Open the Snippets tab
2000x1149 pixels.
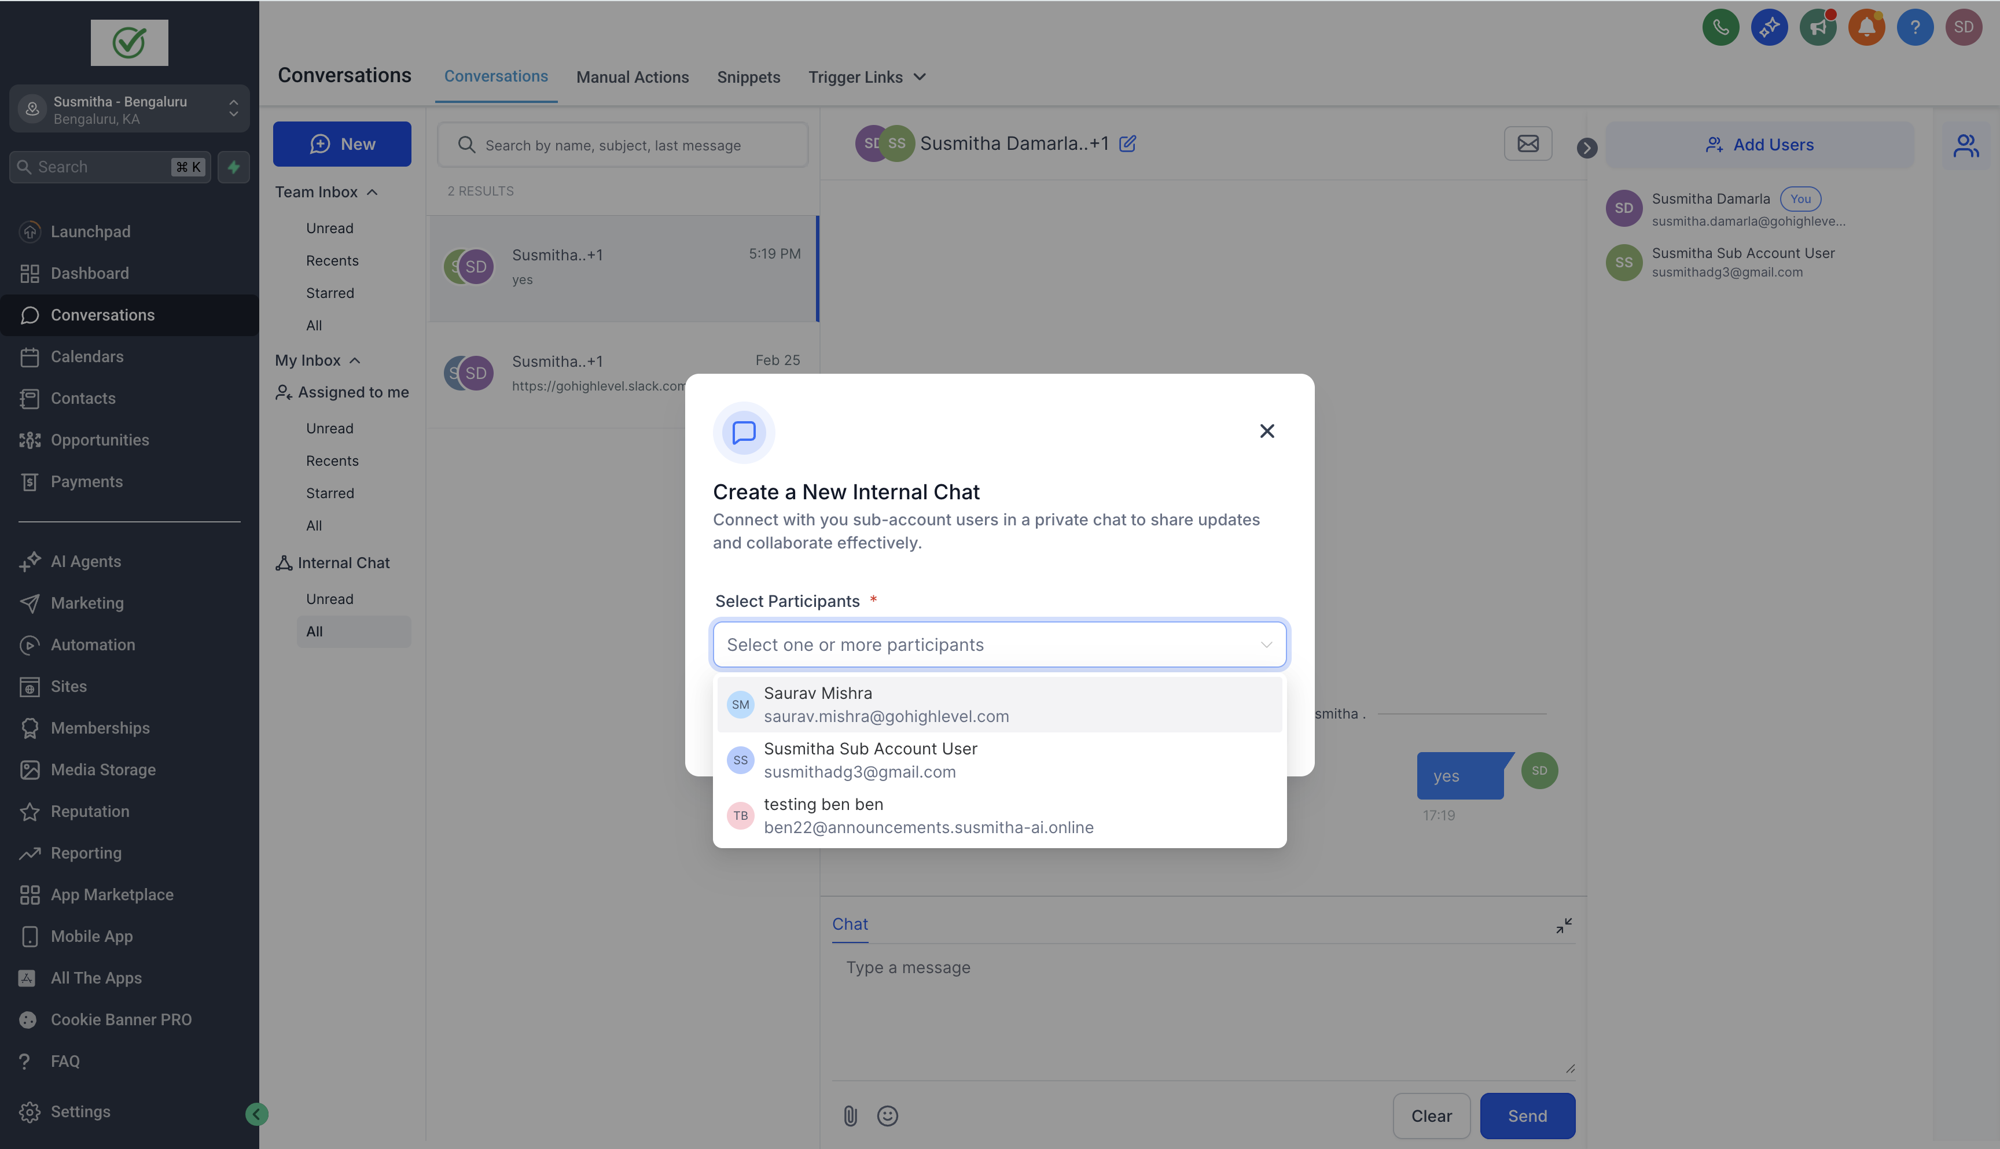click(748, 76)
